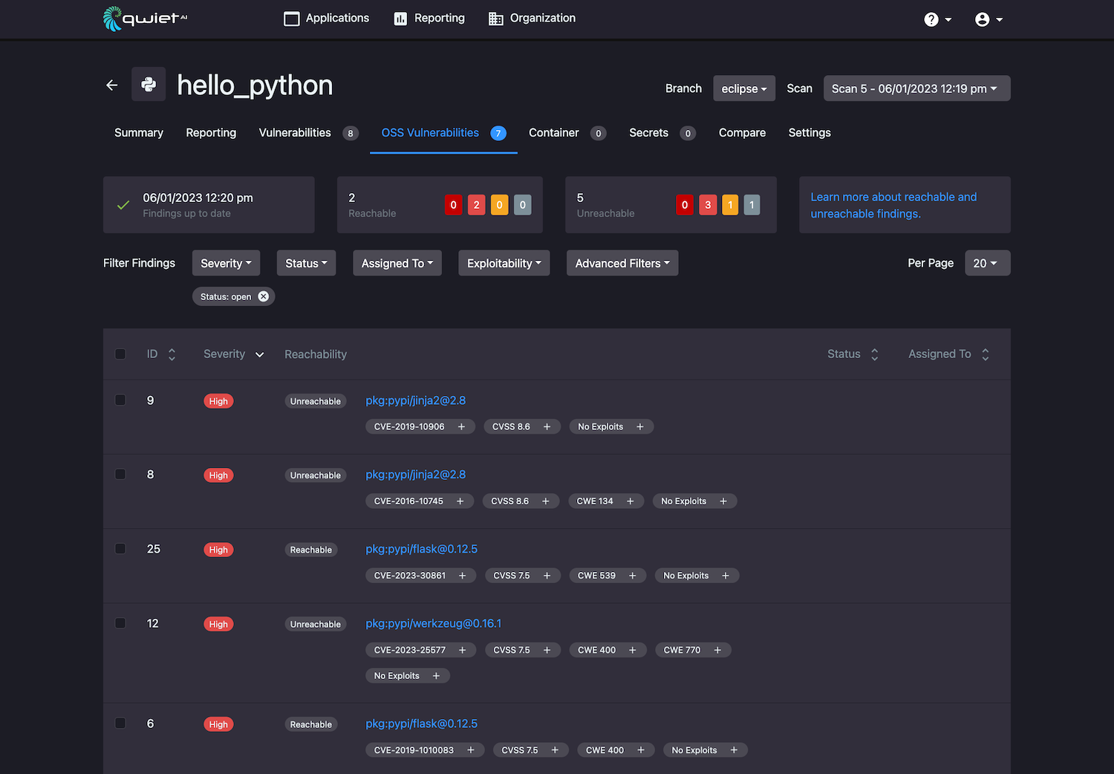Check the box for finding ID 12
1114x774 pixels.
tap(120, 622)
